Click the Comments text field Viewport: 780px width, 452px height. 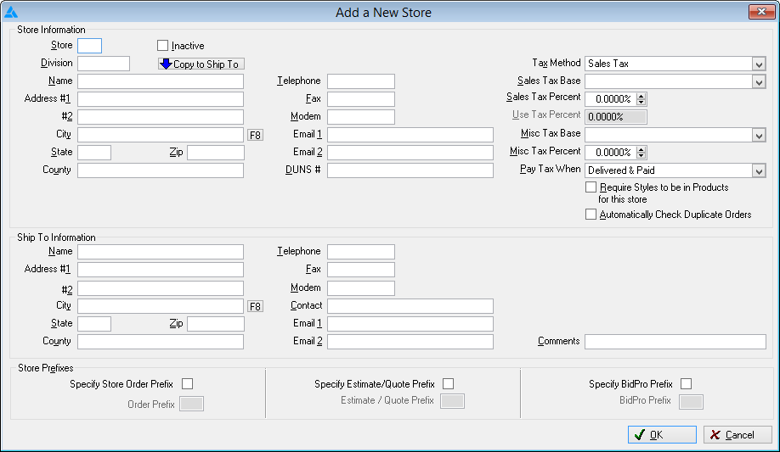point(675,342)
